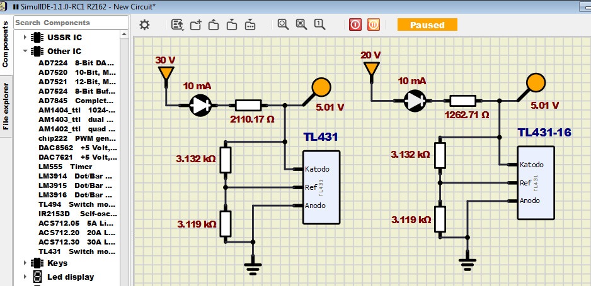Click the Paused status label

coord(427,25)
